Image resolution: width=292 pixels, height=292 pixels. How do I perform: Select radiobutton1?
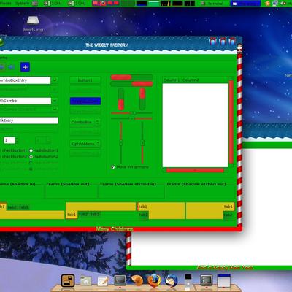[x=44, y=150]
